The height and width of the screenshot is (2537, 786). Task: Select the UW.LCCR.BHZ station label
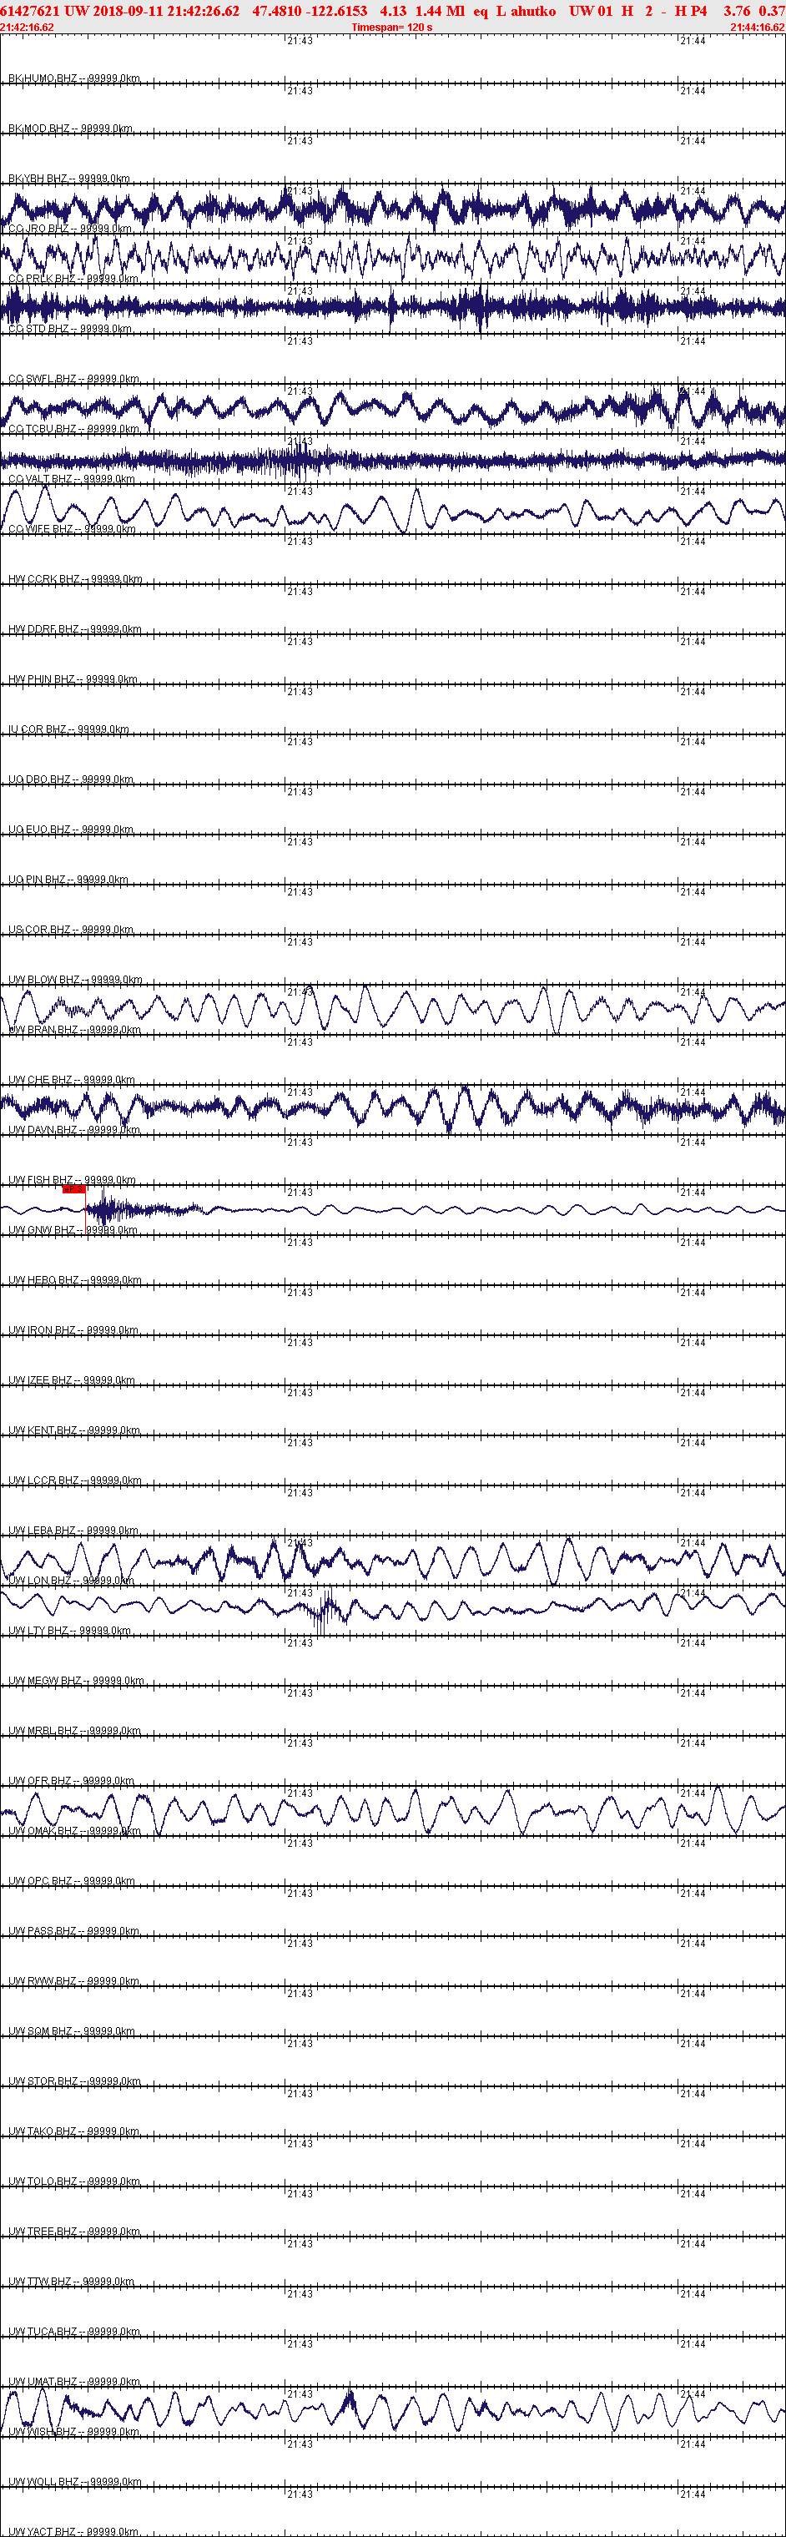pos(75,1480)
